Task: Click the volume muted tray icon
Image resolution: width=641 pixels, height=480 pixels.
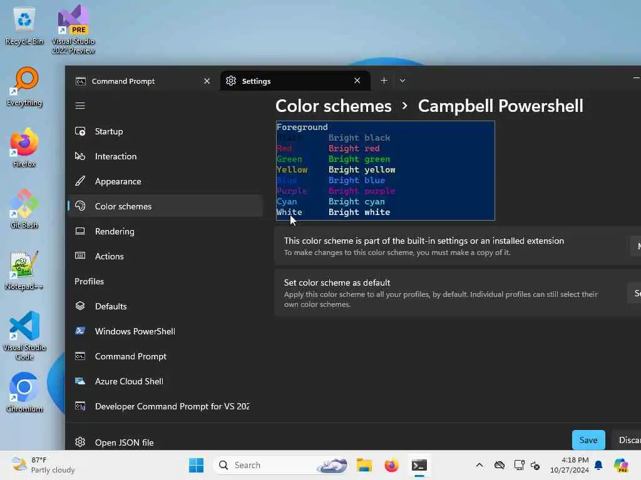Action: 535,465
